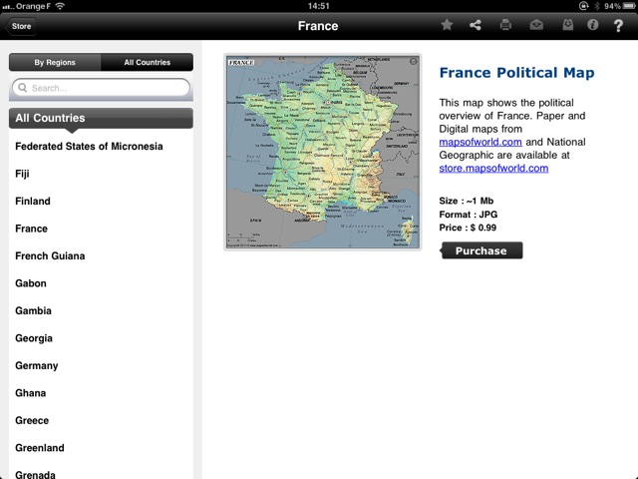
Task: Click the country search field
Action: [x=101, y=88]
